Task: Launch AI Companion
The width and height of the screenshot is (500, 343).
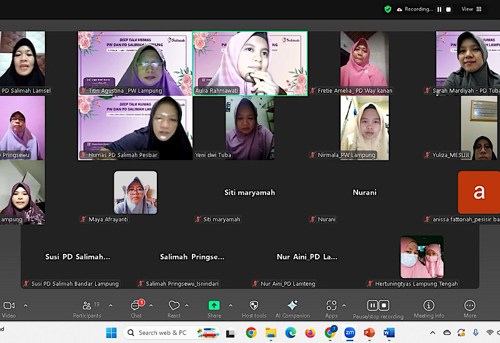Action: click(292, 309)
